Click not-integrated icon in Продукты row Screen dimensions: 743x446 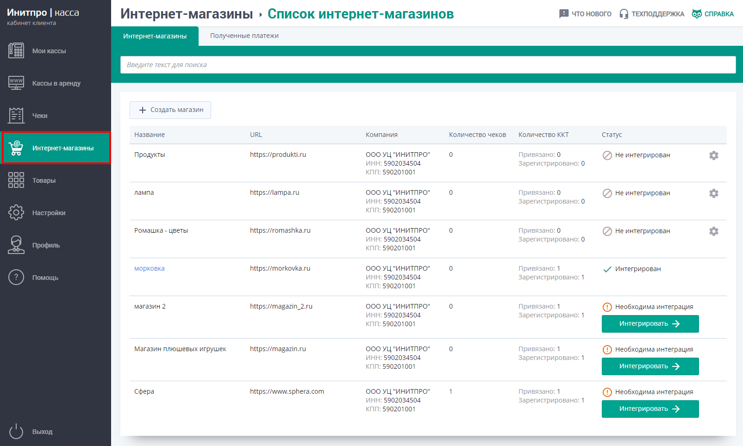[x=607, y=155]
